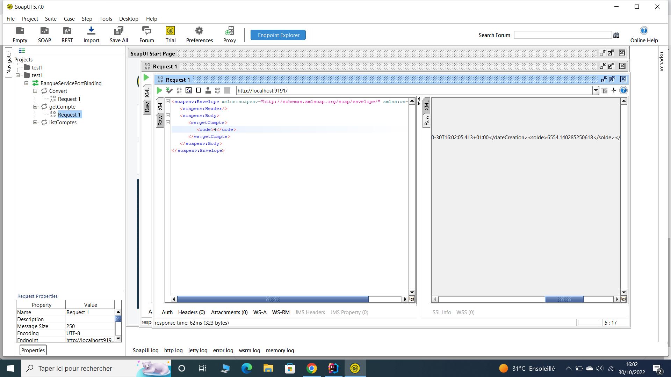This screenshot has width=671, height=377.
Task: Open the Forum icon in the toolbar
Action: [146, 35]
